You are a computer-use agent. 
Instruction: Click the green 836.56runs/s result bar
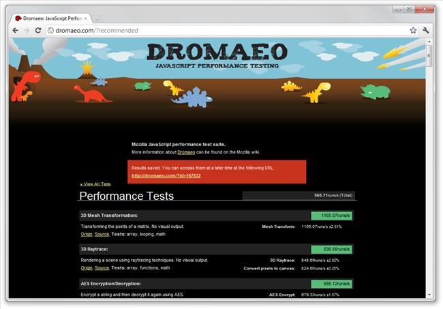[331, 250]
